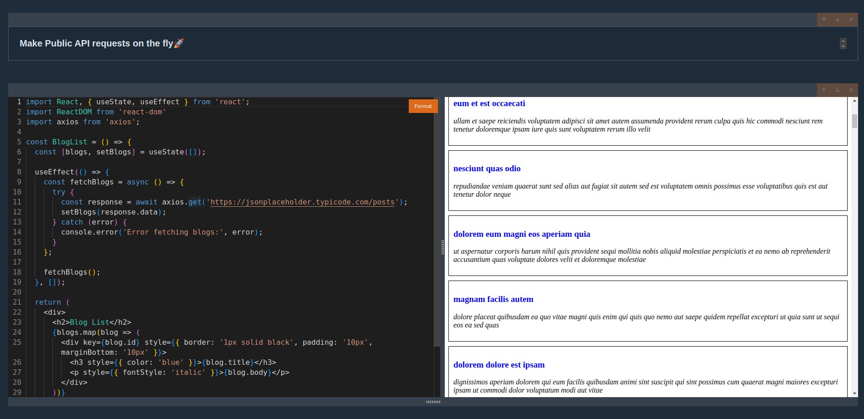This screenshot has width=864, height=419.
Task: Click the body text starting 'dolore placeat quibusdam'
Action: 646,321
